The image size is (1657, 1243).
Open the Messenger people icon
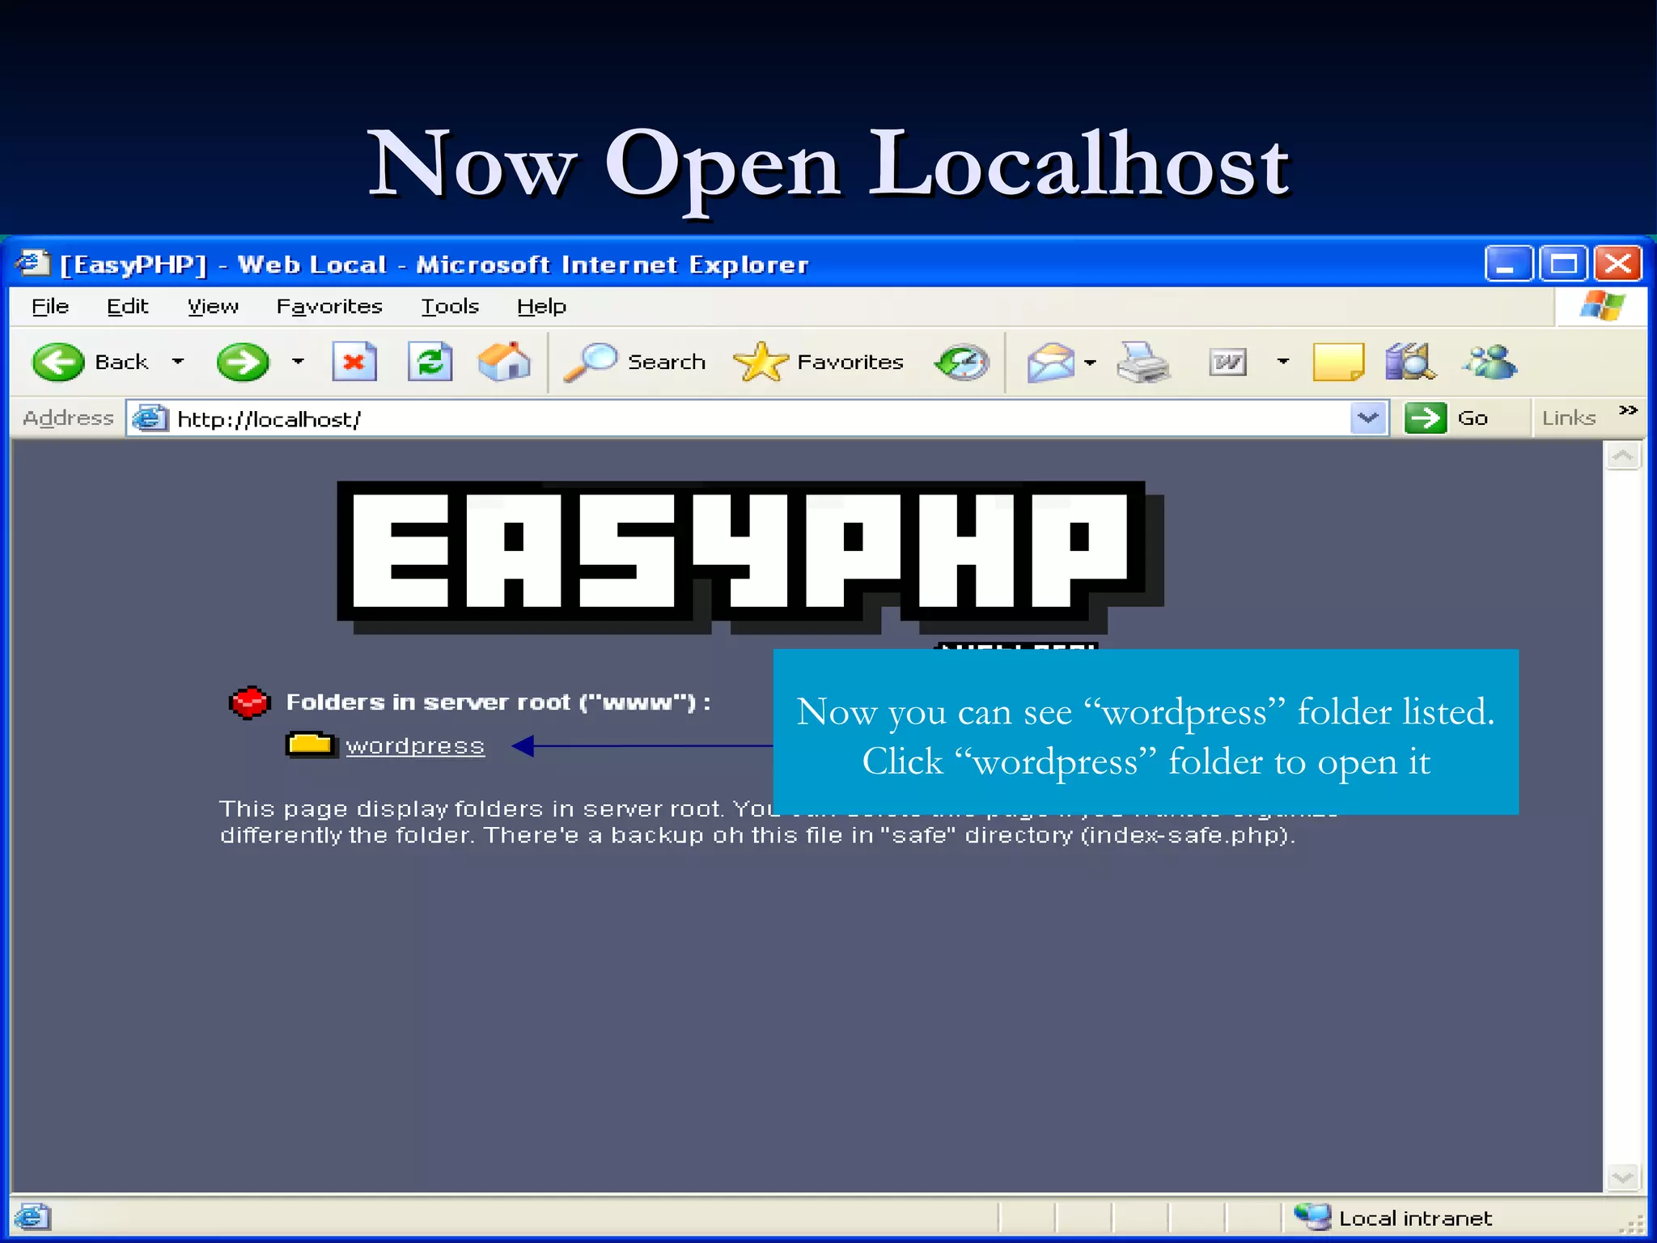(x=1489, y=362)
